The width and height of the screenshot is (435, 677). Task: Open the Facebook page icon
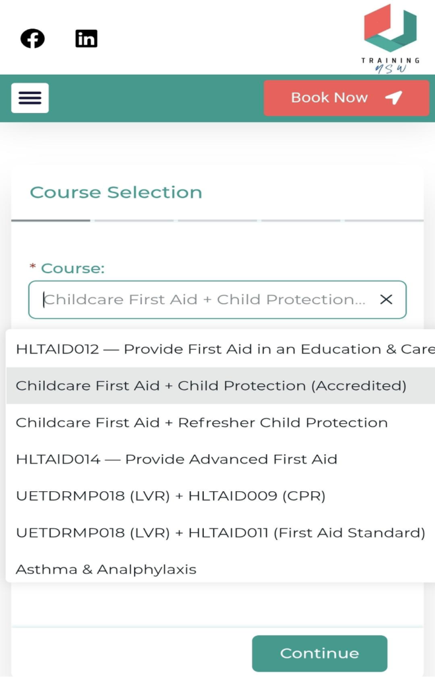point(32,39)
